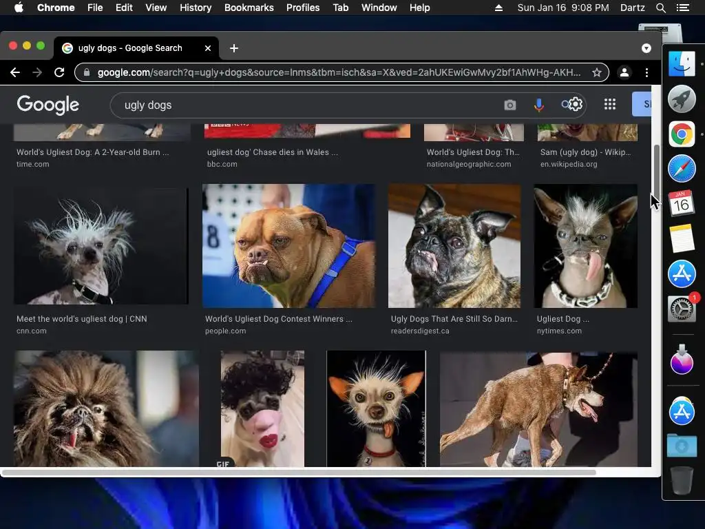The image size is (705, 529).
Task: Open System Preferences from the Dock
Action: pos(682,309)
